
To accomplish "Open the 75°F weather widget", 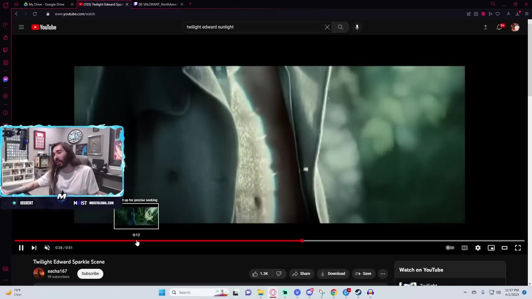I will coord(14,292).
